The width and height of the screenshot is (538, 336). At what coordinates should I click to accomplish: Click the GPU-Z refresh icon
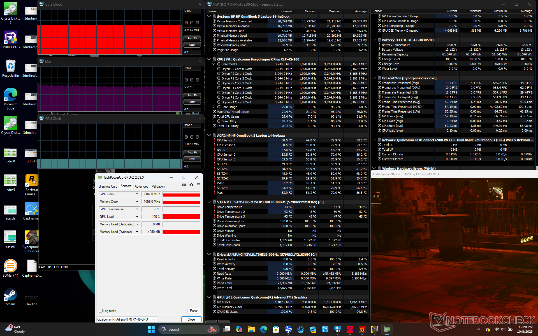coord(191,185)
